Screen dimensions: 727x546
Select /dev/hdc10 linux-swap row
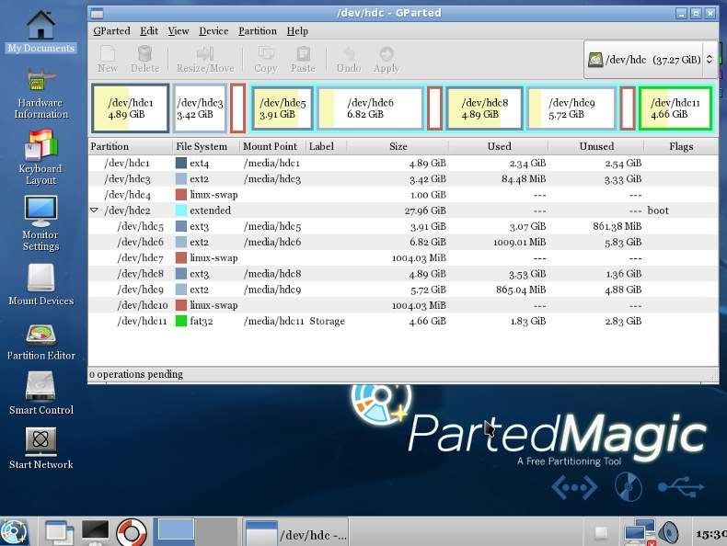(403, 305)
